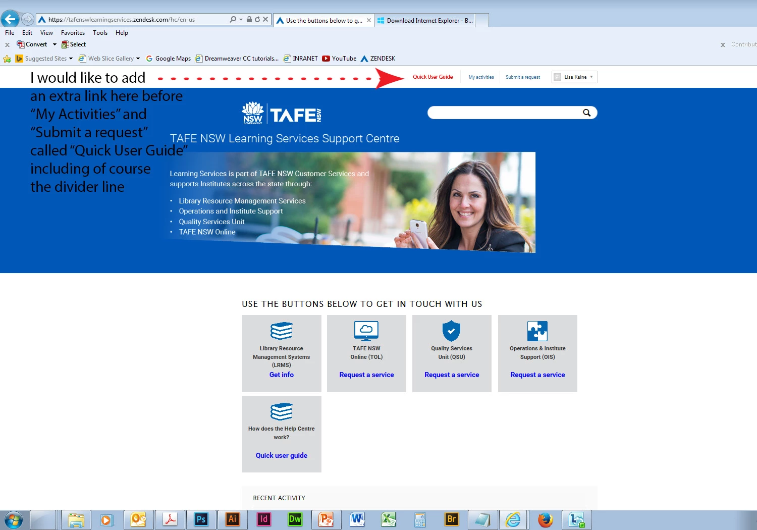Open the Google Maps bookmark
Screen dimensions: 757x530
[168, 59]
